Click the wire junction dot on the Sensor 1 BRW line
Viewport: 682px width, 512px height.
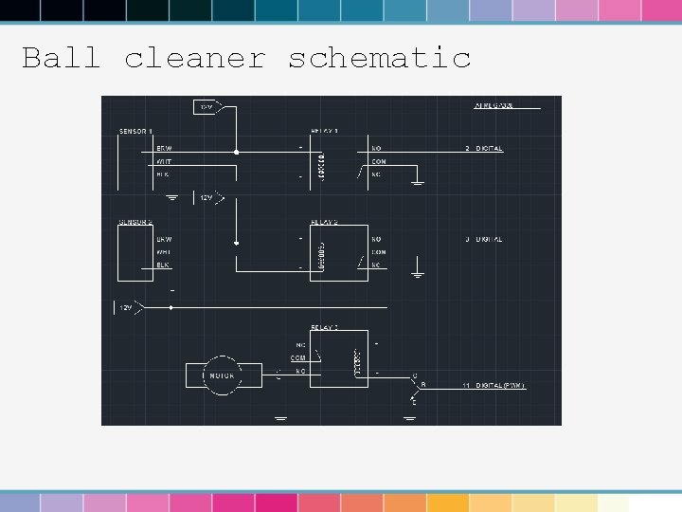(236, 153)
